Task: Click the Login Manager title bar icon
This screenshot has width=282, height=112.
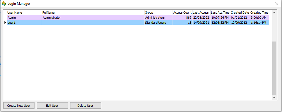Action: tap(4, 4)
